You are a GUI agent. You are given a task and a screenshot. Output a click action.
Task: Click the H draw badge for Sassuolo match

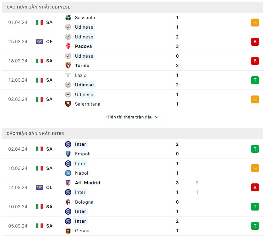tap(255, 22)
